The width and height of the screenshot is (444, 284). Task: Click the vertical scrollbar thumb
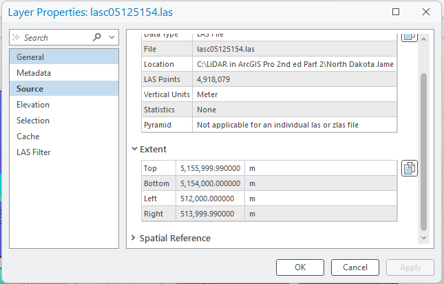pos(423,152)
